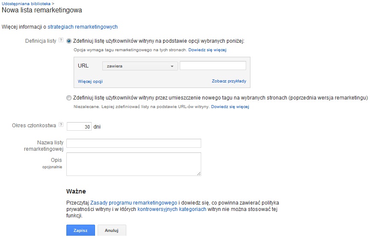Click the Więcej opcji link
This screenshot has height=240, width=372.
pos(90,81)
